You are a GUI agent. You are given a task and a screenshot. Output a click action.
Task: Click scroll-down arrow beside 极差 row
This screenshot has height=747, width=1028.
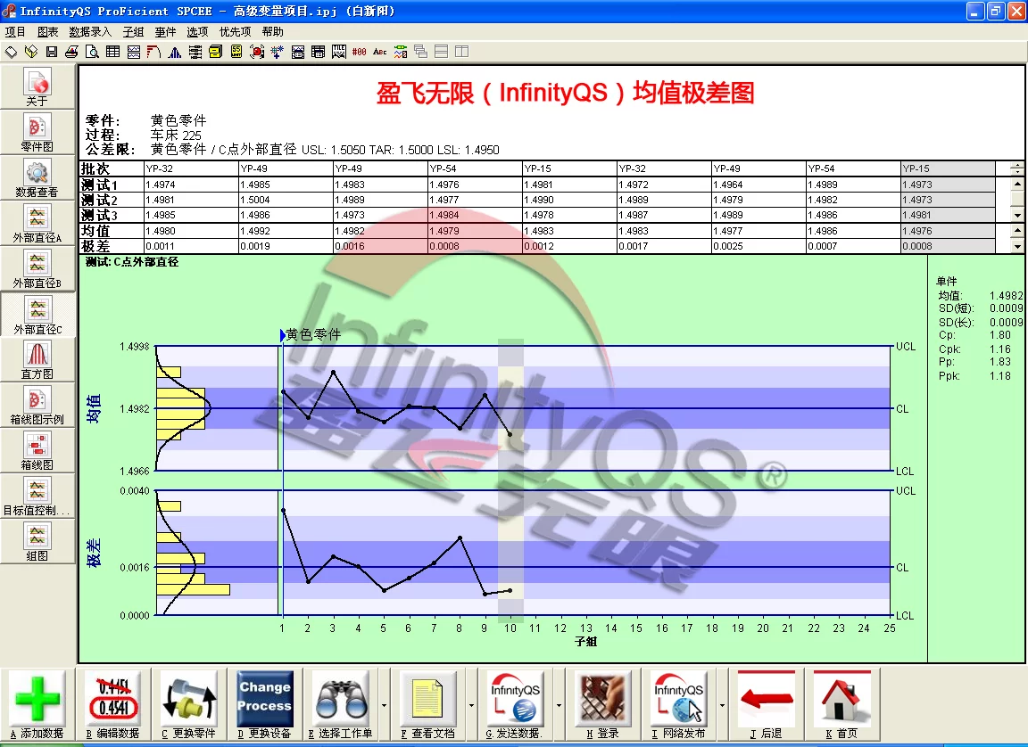1017,246
